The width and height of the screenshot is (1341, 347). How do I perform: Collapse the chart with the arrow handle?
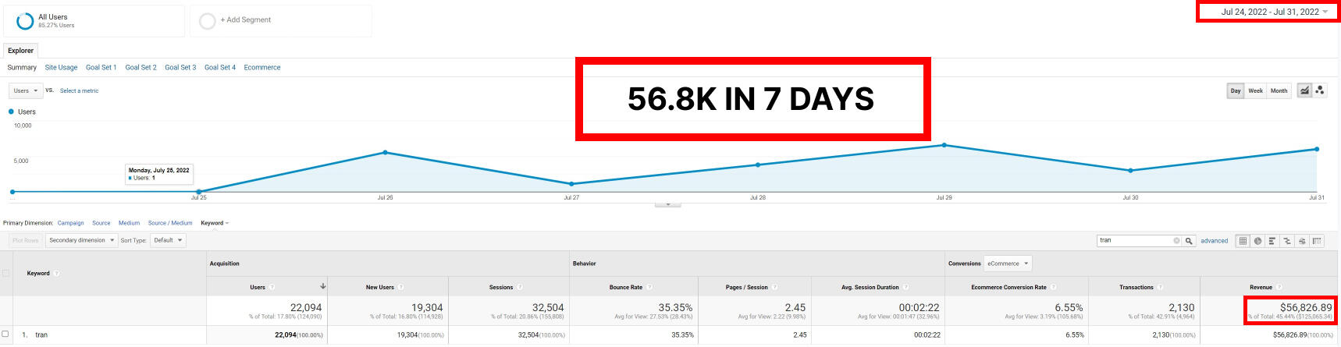668,204
